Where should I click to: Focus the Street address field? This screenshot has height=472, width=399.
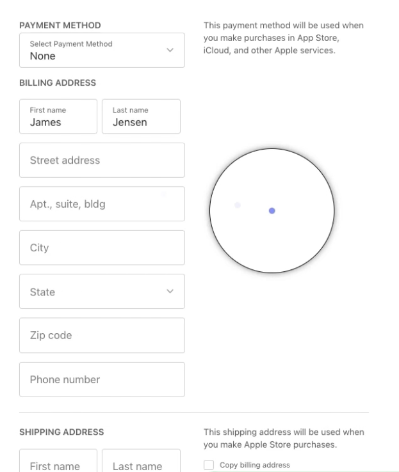click(102, 160)
